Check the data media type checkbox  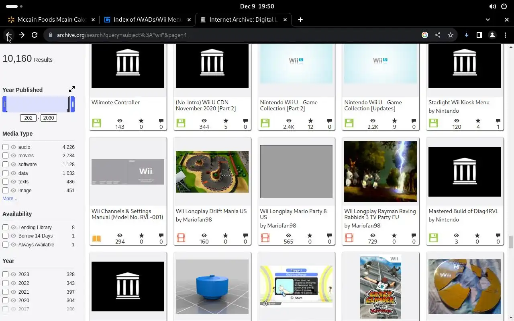pos(6,173)
